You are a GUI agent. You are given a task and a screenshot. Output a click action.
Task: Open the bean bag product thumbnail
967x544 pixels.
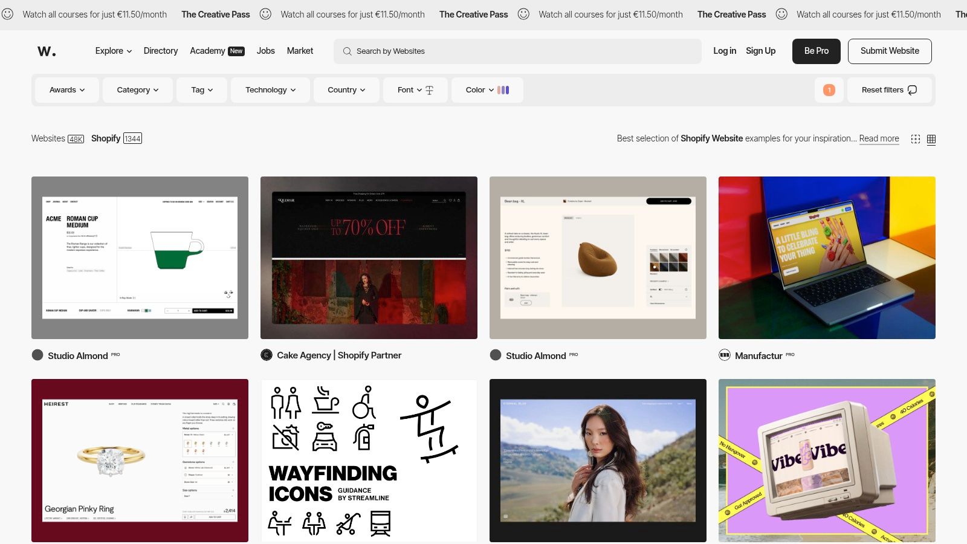(x=598, y=257)
